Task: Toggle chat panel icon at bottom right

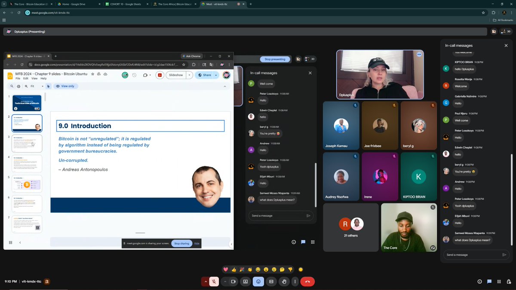Action: click(x=489, y=281)
